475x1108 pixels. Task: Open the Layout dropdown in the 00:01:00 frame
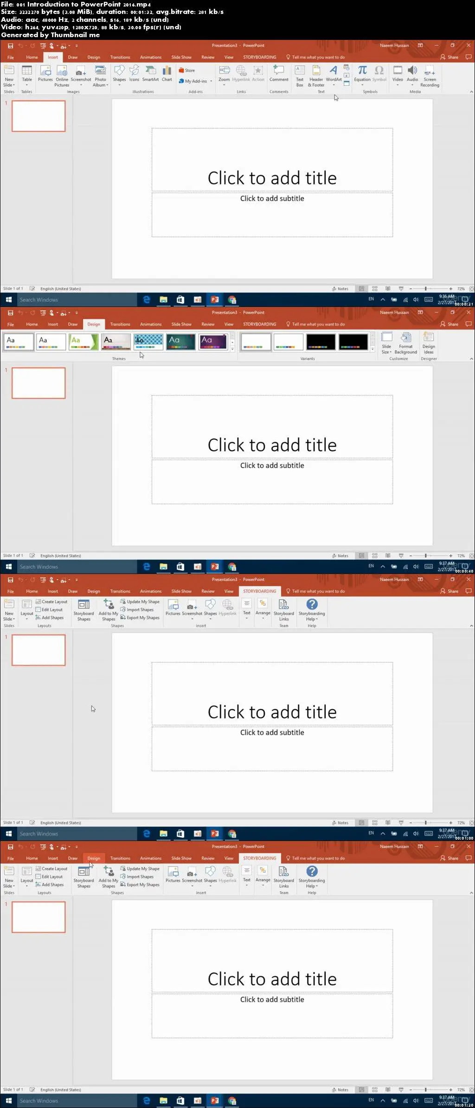[x=27, y=609]
